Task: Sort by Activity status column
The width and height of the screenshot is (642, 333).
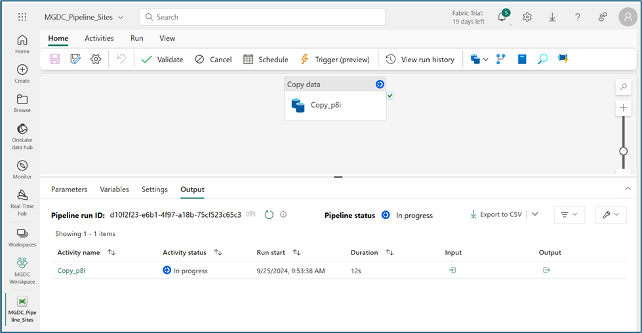Action: click(x=218, y=252)
